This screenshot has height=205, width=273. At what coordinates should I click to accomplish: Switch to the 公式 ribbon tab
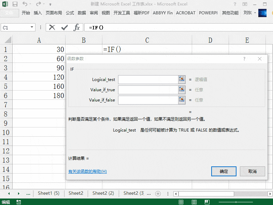[x=70, y=13]
